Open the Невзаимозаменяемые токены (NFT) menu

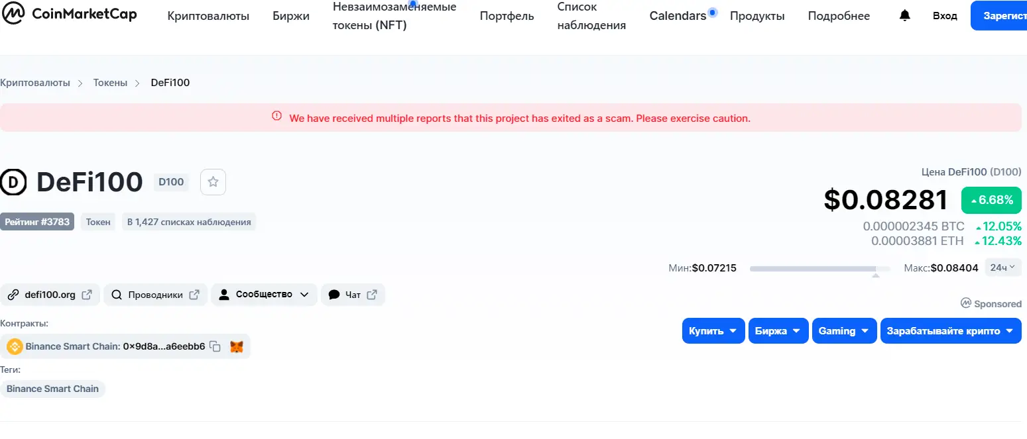click(x=394, y=16)
